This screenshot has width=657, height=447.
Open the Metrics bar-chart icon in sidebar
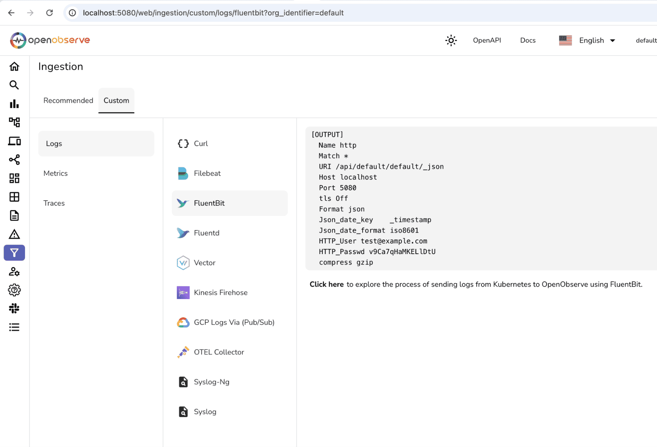[14, 104]
